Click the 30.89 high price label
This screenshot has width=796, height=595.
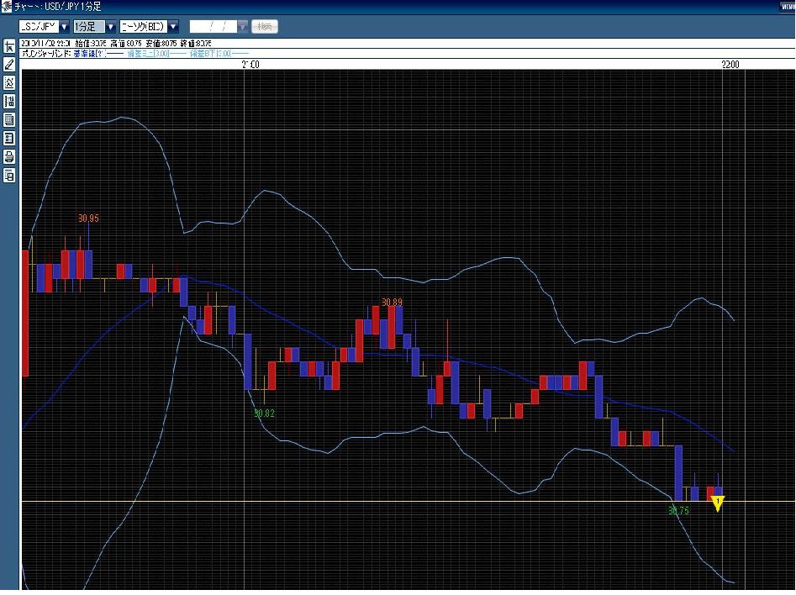coord(392,302)
